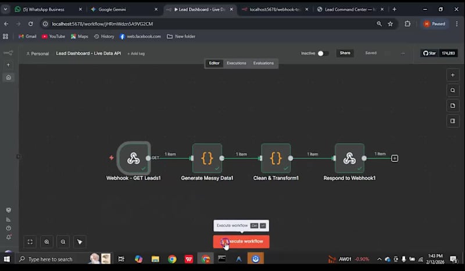465x271 pixels.
Task: Open Task View from the taskbar
Action: point(121,259)
